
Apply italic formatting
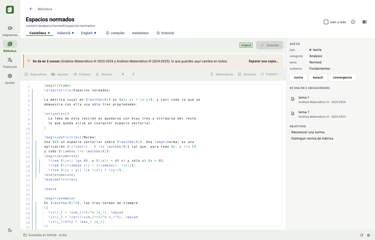(x=133, y=74)
